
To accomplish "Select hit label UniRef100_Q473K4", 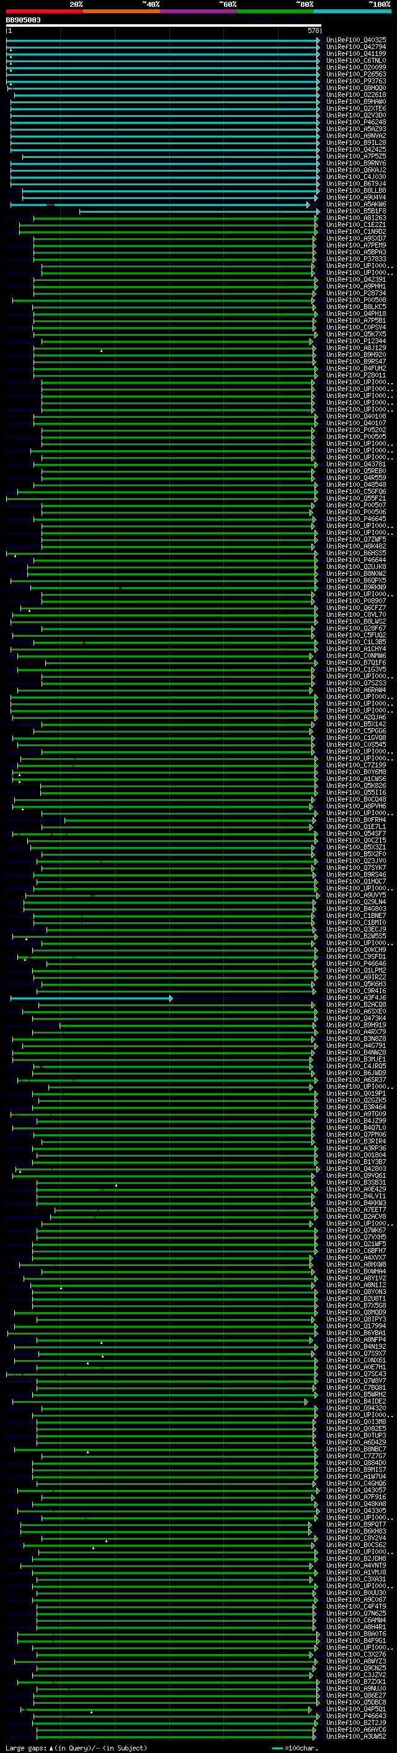I will 356,1019.
